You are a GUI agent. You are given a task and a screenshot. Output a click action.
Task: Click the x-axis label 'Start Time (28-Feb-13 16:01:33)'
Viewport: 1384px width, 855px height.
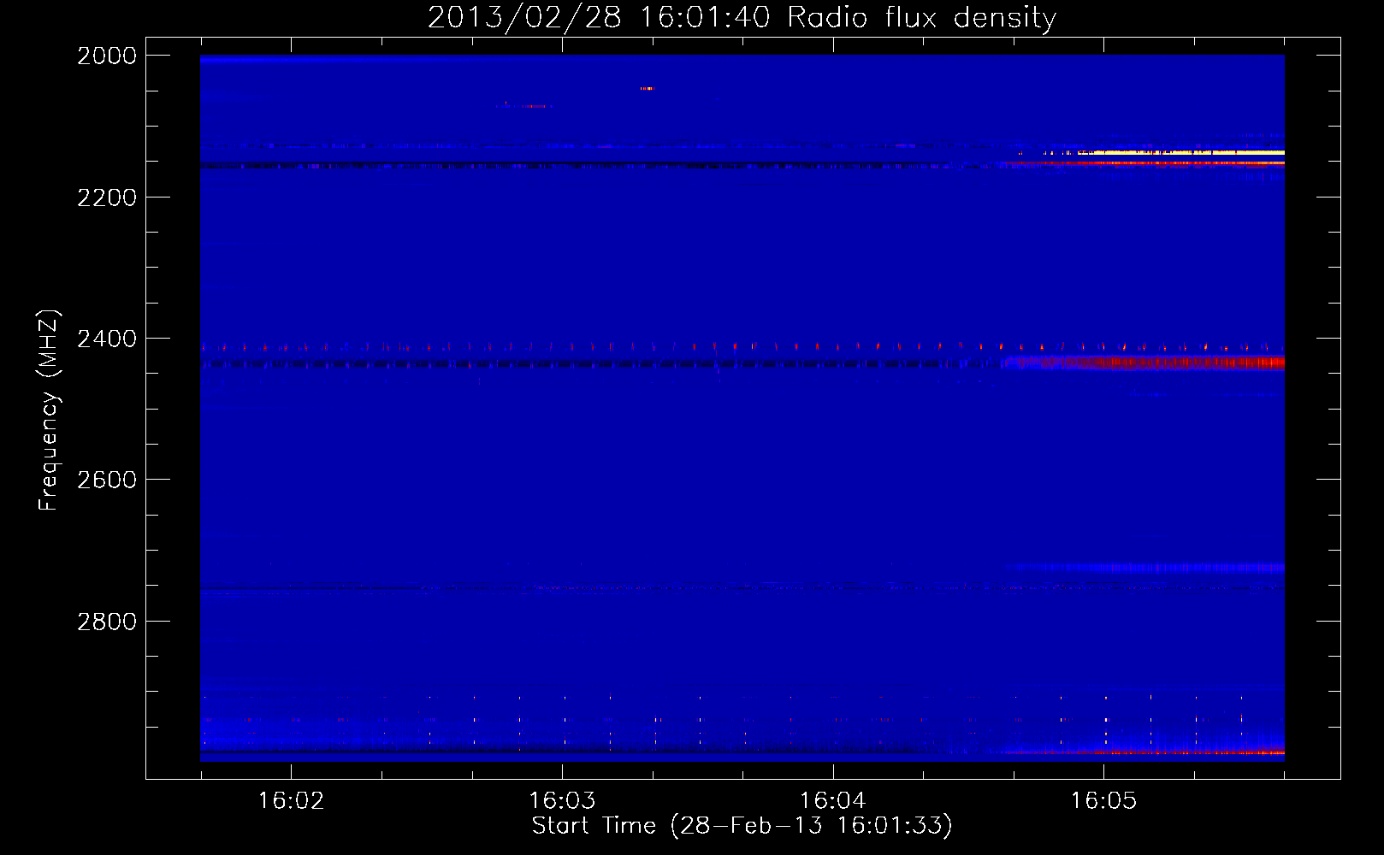pyautogui.click(x=742, y=826)
